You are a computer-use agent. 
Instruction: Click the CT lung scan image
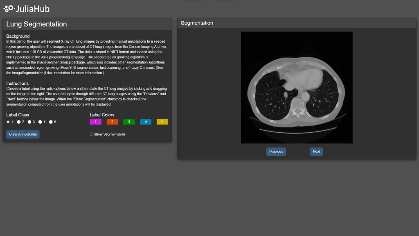pyautogui.click(x=297, y=87)
